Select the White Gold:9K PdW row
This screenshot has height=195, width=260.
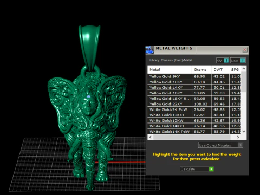194,109
